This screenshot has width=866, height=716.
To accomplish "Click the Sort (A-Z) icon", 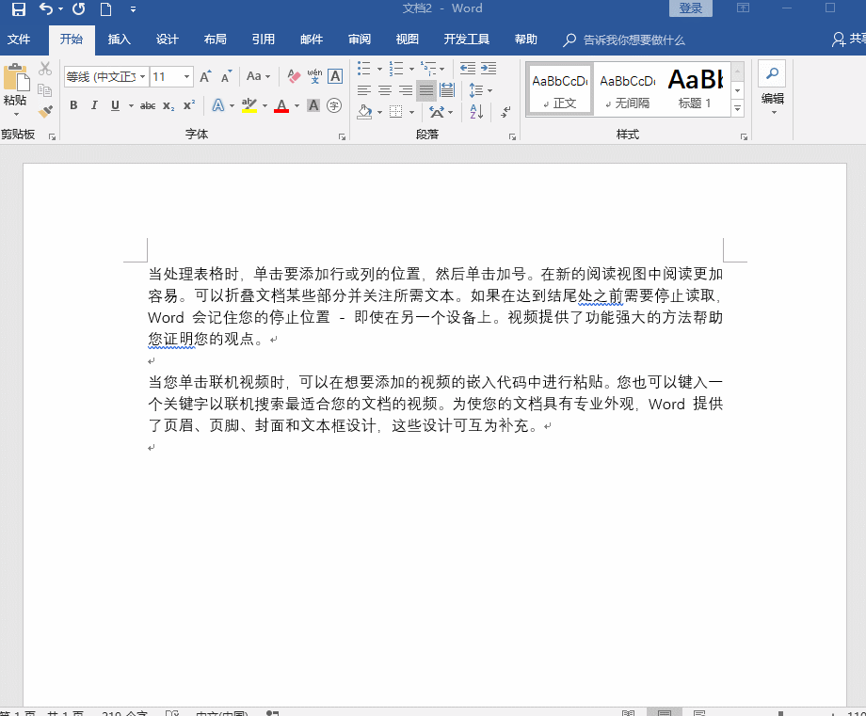I will click(x=476, y=112).
